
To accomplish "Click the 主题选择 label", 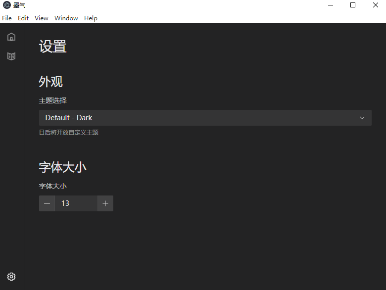I will point(53,100).
